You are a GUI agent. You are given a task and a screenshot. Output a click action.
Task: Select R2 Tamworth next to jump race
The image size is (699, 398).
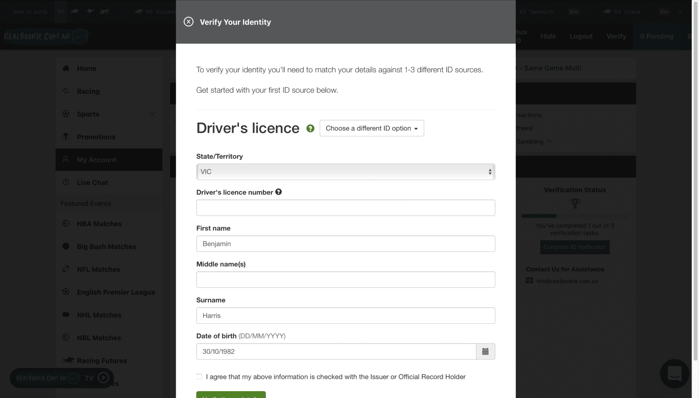coord(537,12)
